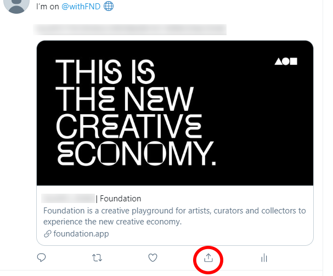
Task: Click the 'I'm on' tweet text
Action: point(48,7)
